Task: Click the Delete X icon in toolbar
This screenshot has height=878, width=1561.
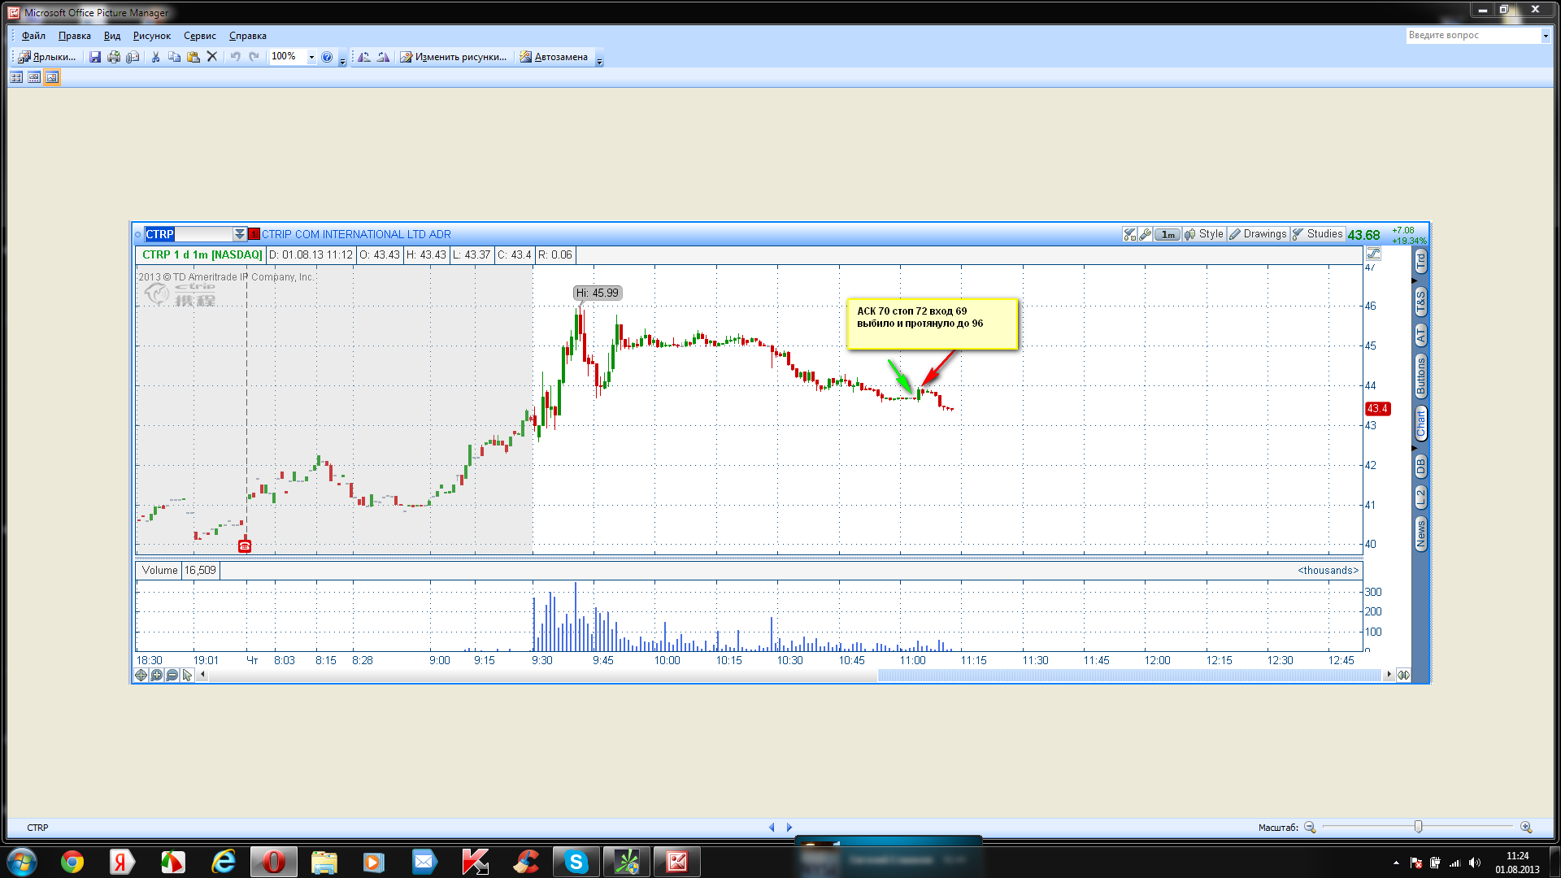Action: 212,57
